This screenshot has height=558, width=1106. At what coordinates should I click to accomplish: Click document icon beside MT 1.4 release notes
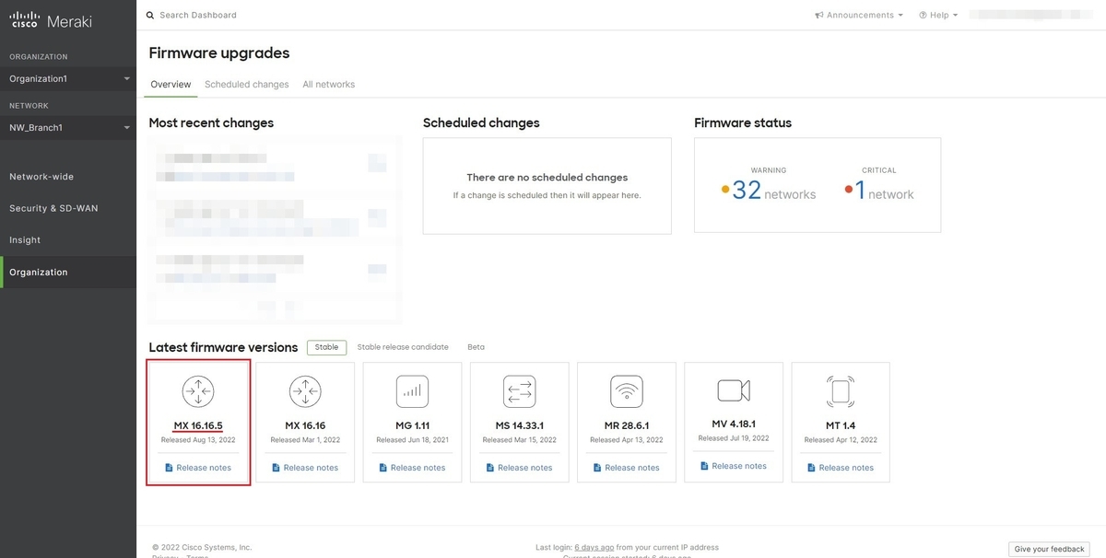click(812, 468)
